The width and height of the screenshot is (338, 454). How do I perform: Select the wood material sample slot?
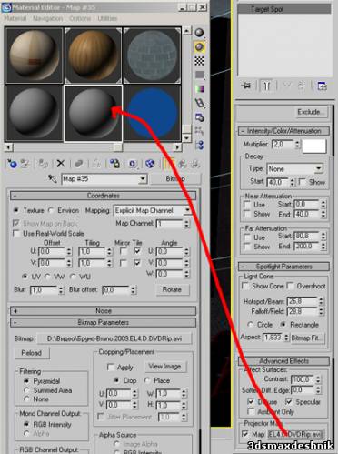93,55
